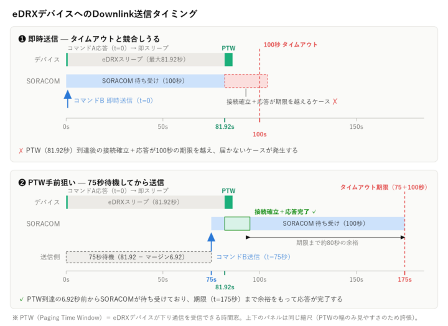448x326 pixels.
Task: Click the summary line starting ✗ PTW（81.92秒）到達後
Action: (x=158, y=151)
